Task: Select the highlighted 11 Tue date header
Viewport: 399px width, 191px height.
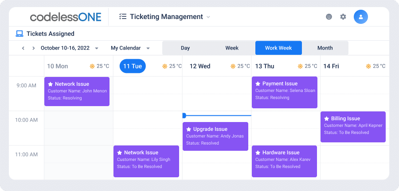Action: [x=133, y=66]
